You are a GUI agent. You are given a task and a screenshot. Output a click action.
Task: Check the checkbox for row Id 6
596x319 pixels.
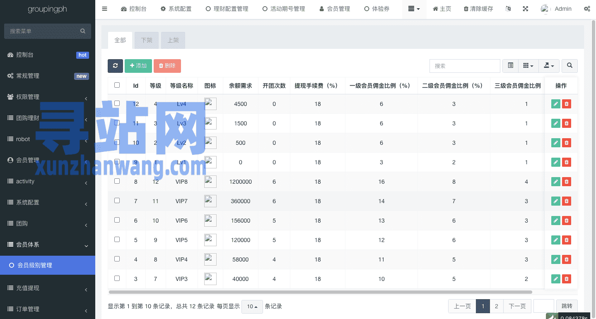[x=117, y=220]
